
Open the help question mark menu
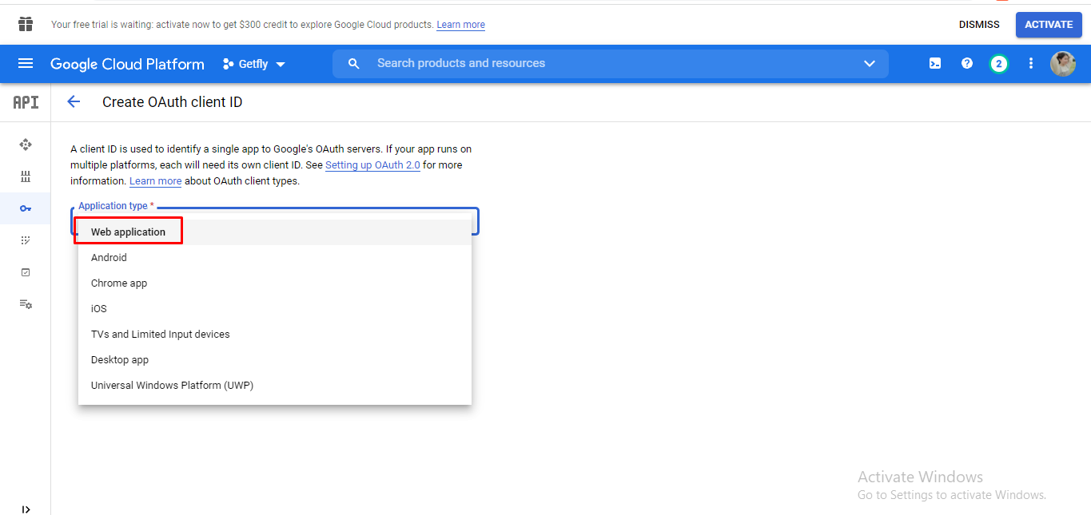pyautogui.click(x=966, y=64)
